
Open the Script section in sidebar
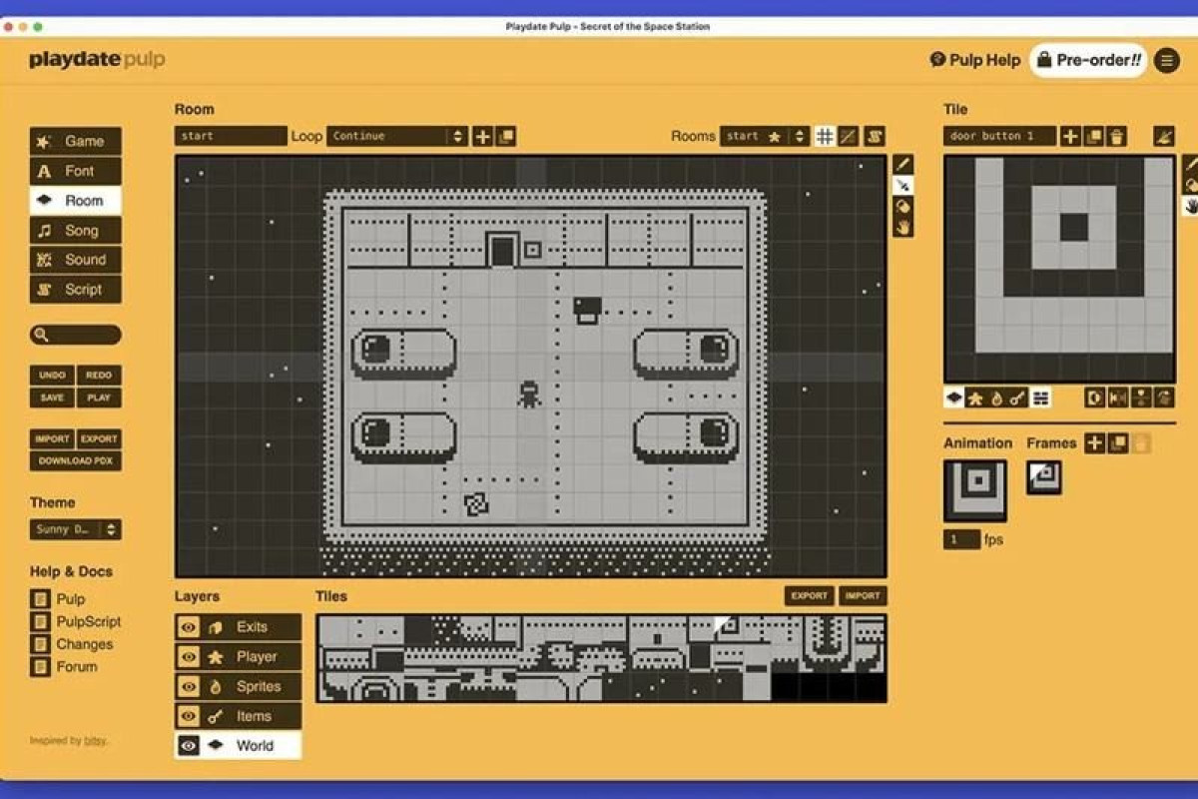pyautogui.click(x=76, y=290)
